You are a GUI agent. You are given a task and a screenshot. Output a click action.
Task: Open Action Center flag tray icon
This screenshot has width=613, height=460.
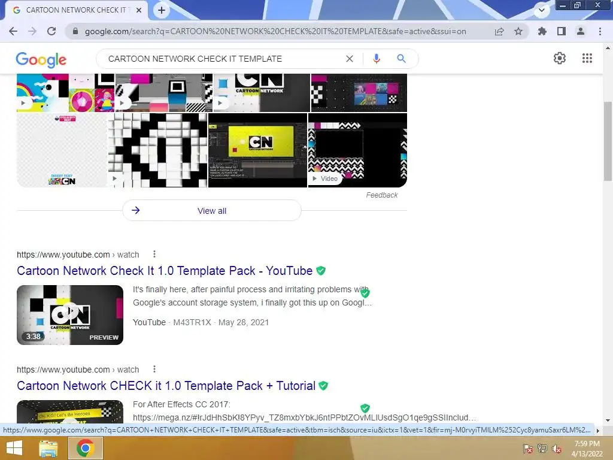pyautogui.click(x=528, y=449)
